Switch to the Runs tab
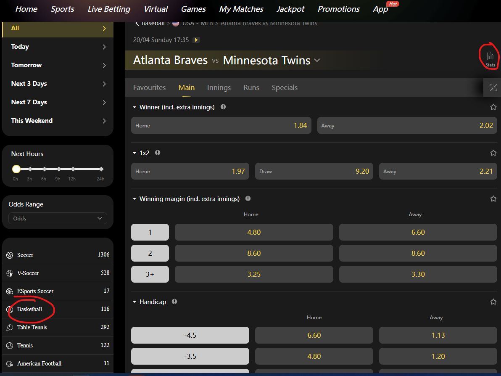501x376 pixels. [x=251, y=87]
